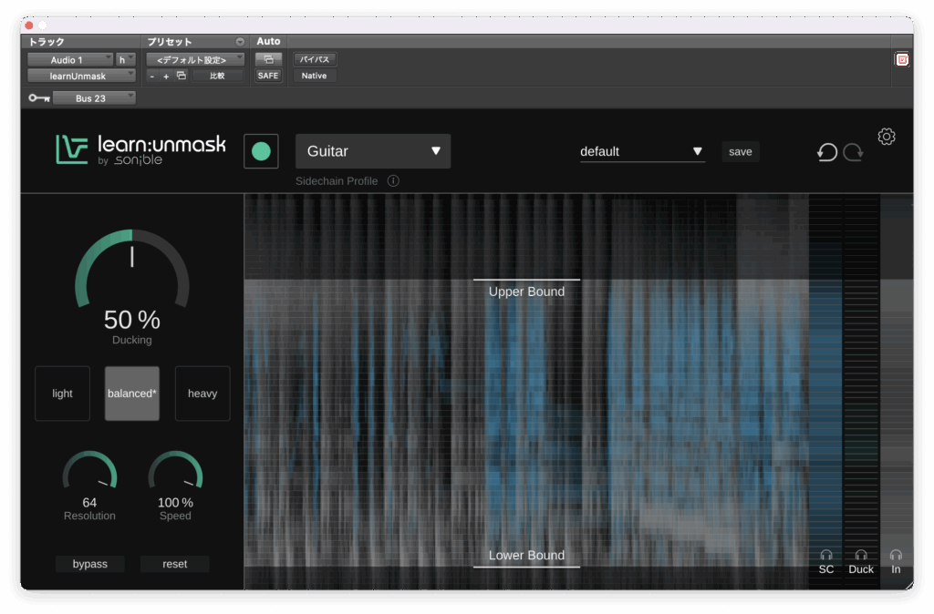Screen dimensions: 934x614
Task: Click the 100 % Speed value
Action: click(175, 503)
